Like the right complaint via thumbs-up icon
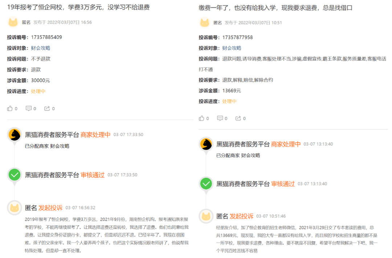 click(x=201, y=118)
